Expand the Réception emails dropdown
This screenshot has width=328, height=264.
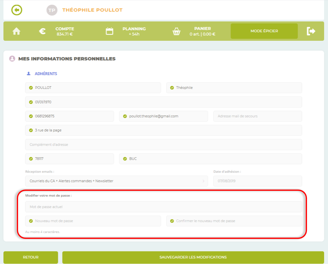(117, 181)
